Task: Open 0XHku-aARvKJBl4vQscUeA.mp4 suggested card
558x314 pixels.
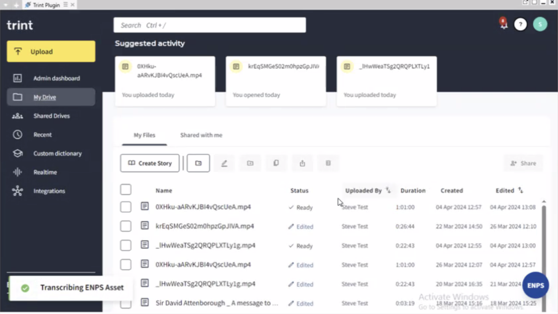Action: (x=165, y=81)
